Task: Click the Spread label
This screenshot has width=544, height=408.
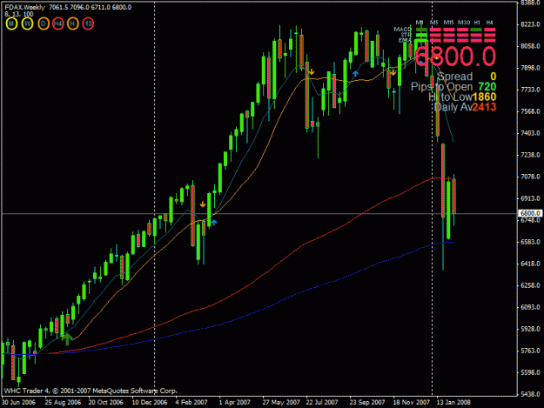Action: pyautogui.click(x=455, y=77)
